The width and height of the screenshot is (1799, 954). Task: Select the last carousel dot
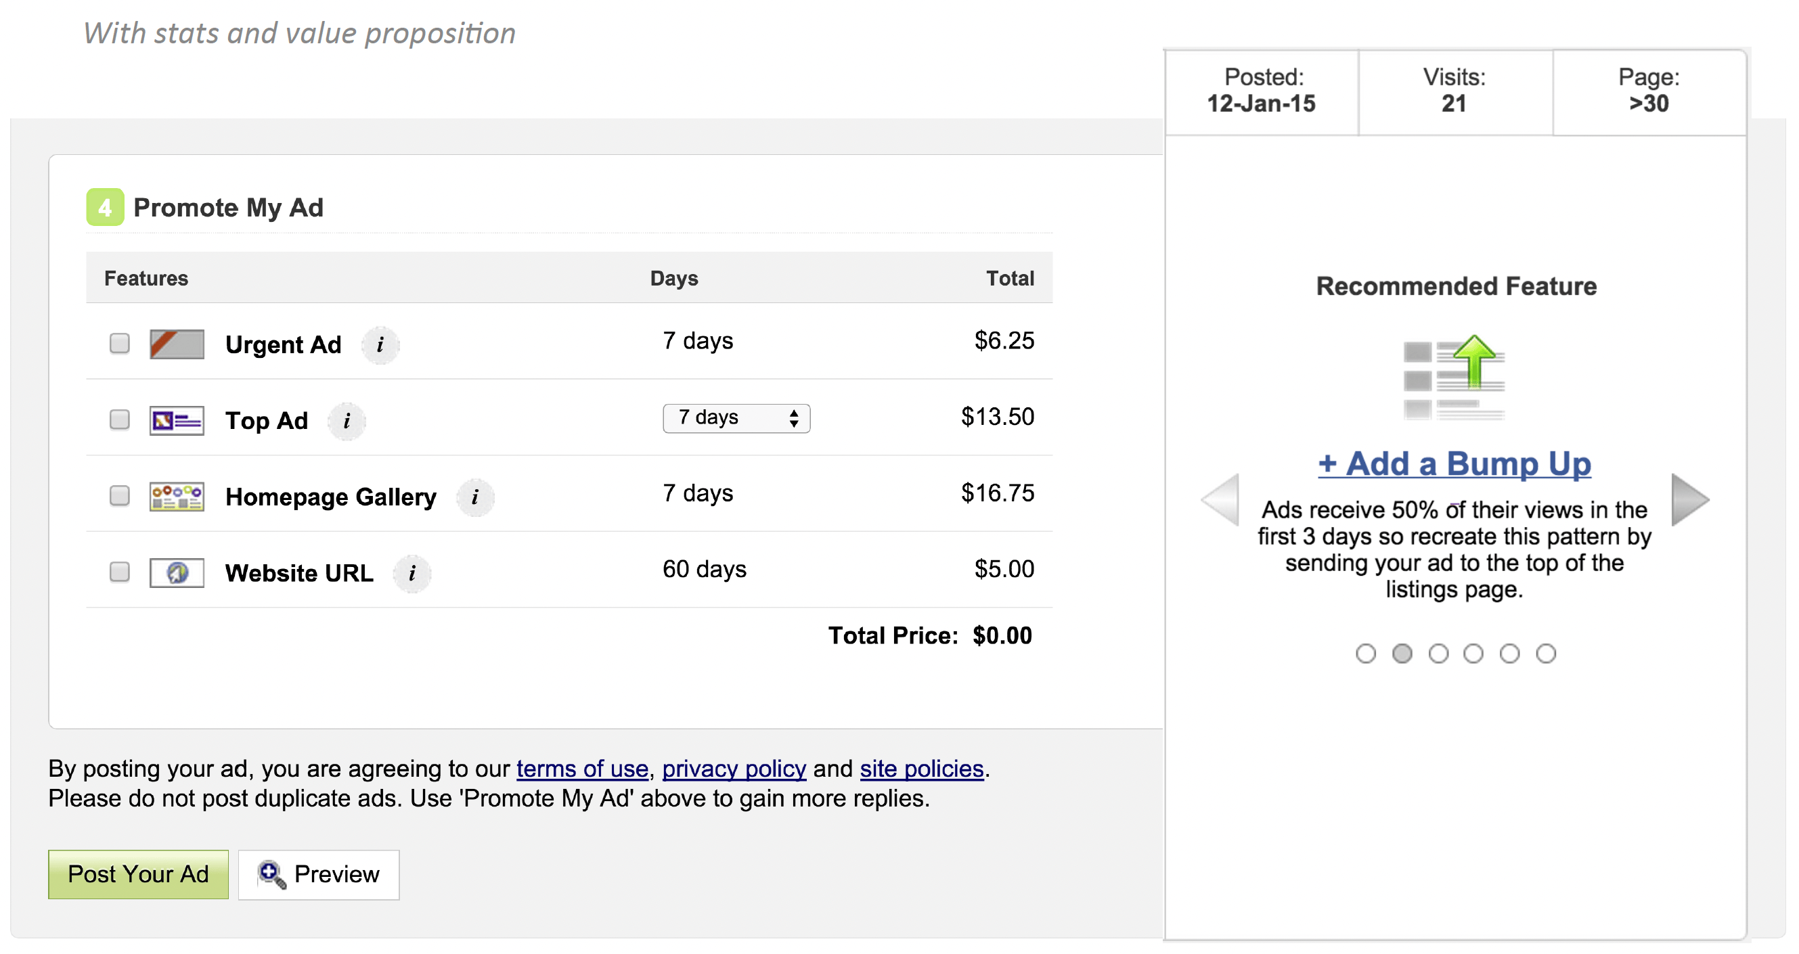pyautogui.click(x=1545, y=654)
